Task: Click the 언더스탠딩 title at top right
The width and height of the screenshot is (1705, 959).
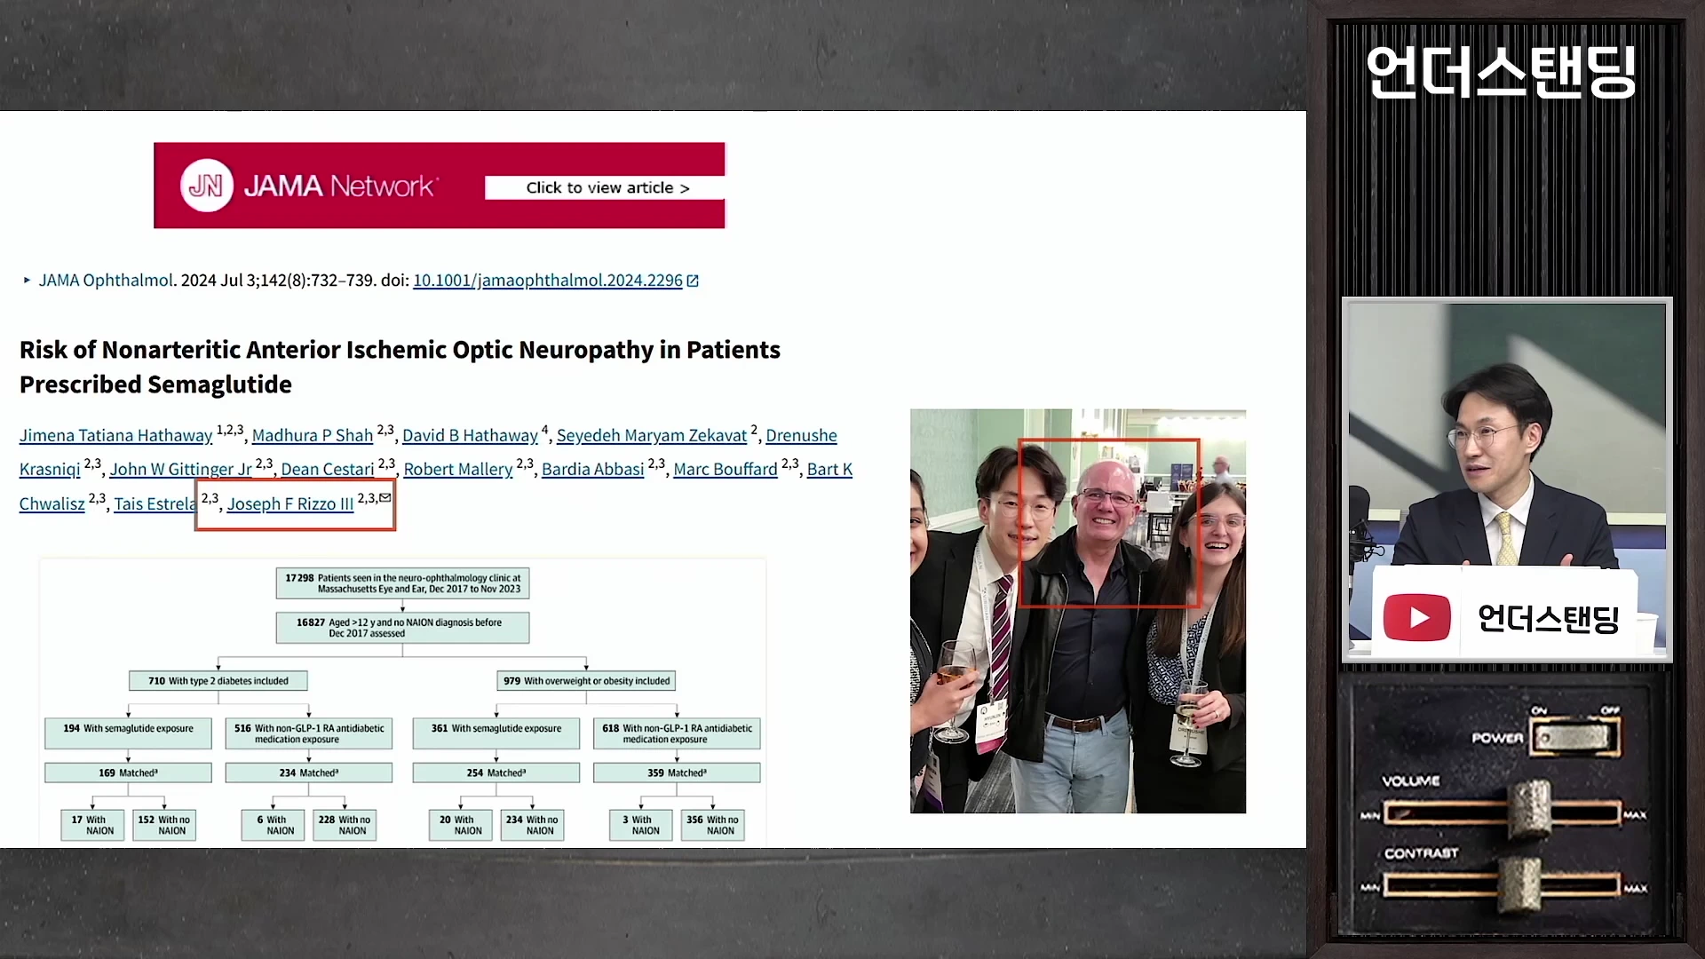Action: tap(1501, 71)
